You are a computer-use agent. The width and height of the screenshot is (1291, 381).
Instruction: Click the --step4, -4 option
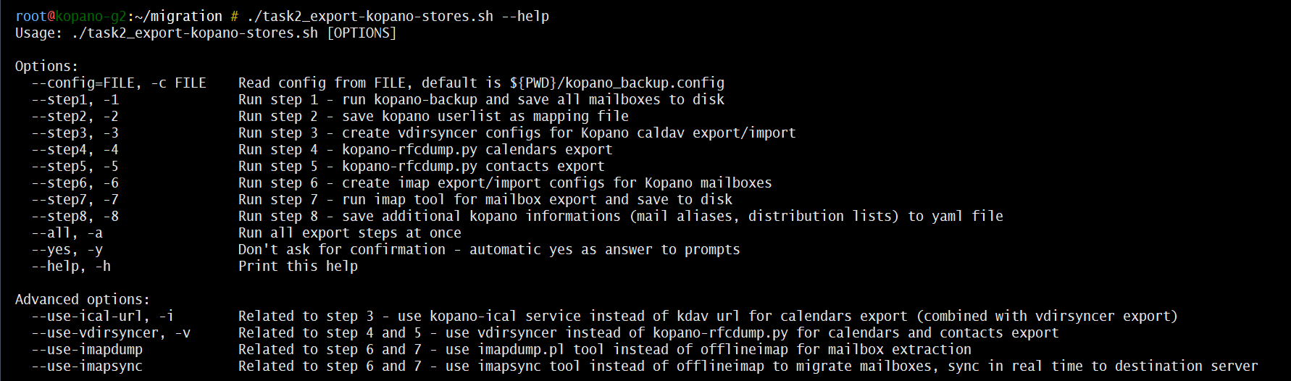75,149
